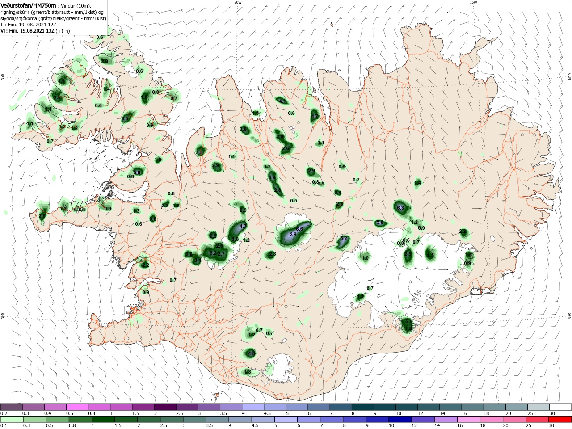
Task: Click the 1.0 value on Vatnajökull glacier
Action: (x=365, y=258)
